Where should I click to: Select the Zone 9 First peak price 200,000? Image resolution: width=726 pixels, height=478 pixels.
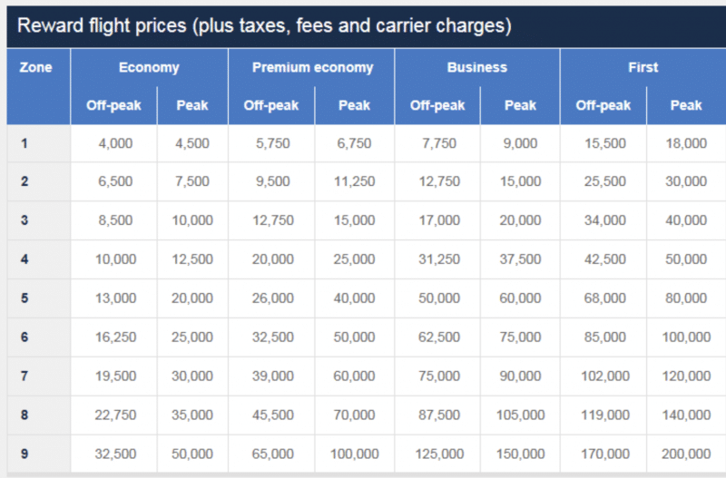tap(686, 454)
